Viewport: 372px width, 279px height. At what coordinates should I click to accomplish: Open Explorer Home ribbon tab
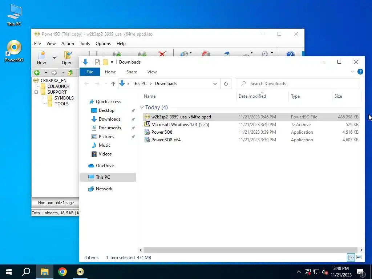pyautogui.click(x=110, y=72)
